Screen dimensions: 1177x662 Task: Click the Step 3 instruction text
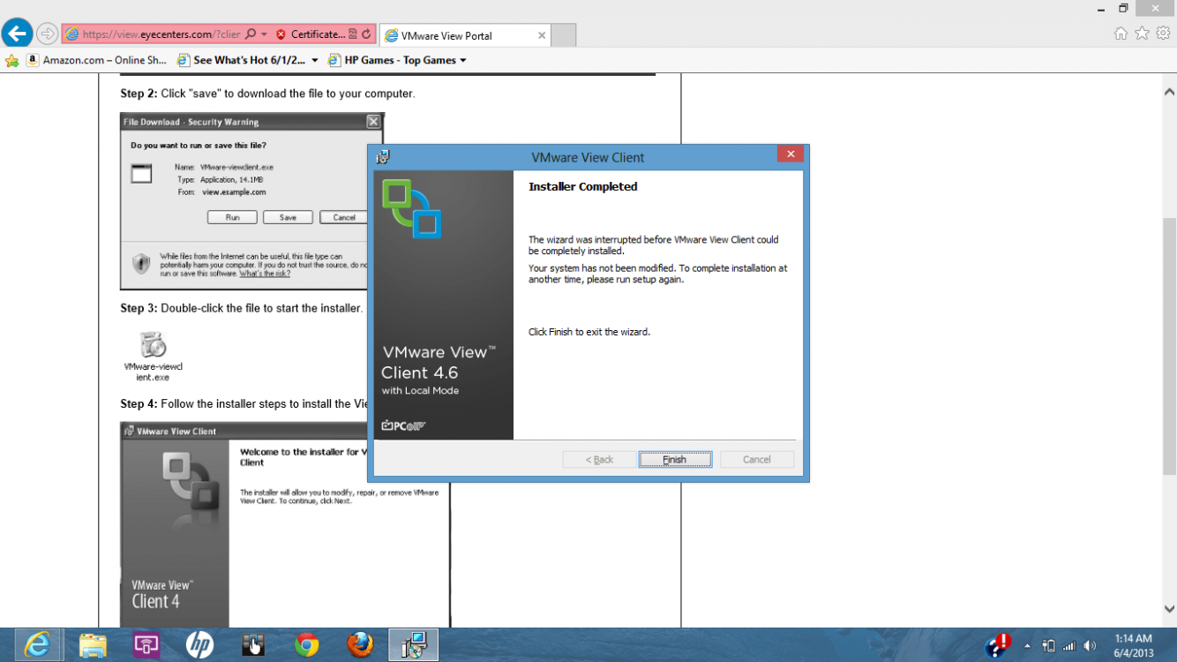[x=242, y=308]
